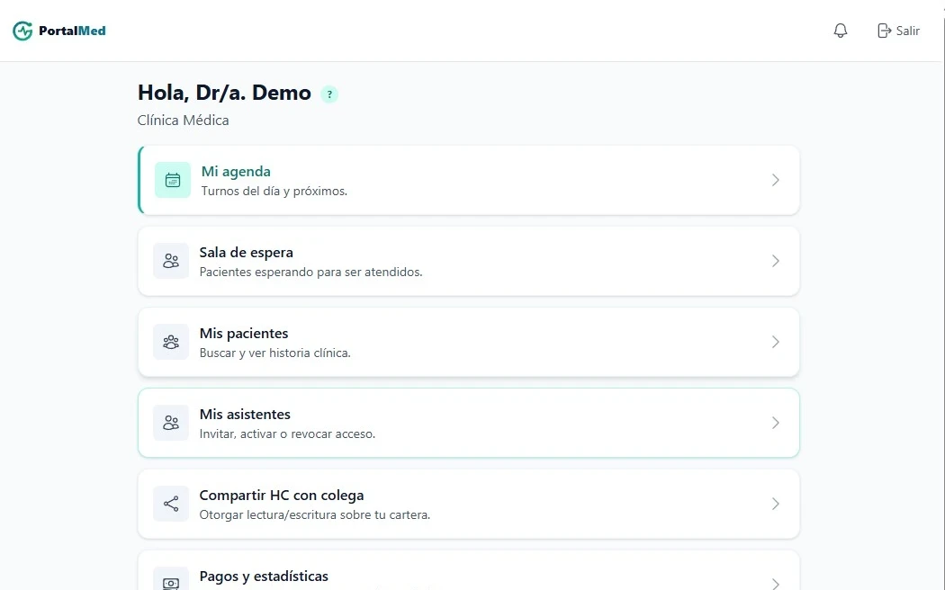Open the help question mark badge

point(329,94)
